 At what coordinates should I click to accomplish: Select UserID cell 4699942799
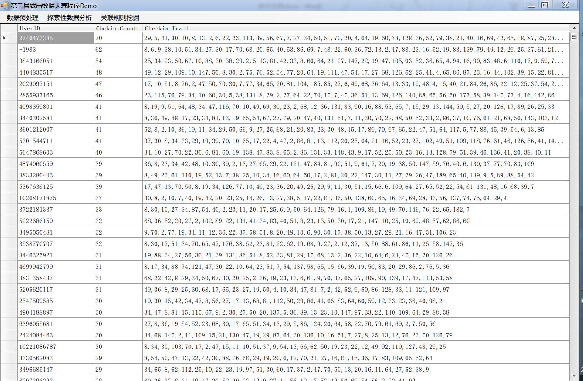click(x=56, y=267)
